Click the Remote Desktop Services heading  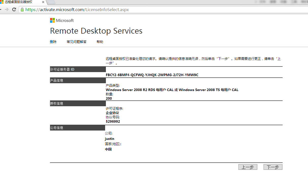96,31
